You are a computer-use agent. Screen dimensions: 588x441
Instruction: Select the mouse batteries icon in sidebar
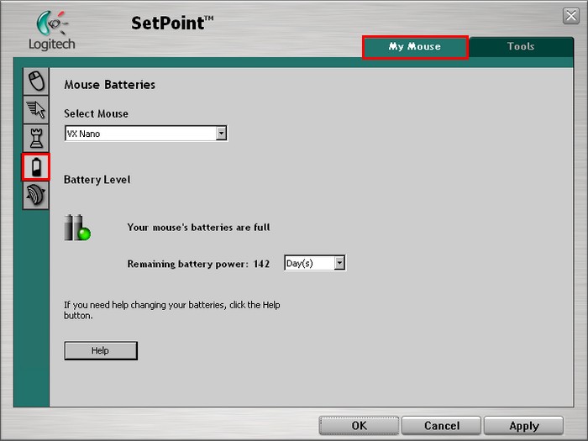pyautogui.click(x=36, y=167)
